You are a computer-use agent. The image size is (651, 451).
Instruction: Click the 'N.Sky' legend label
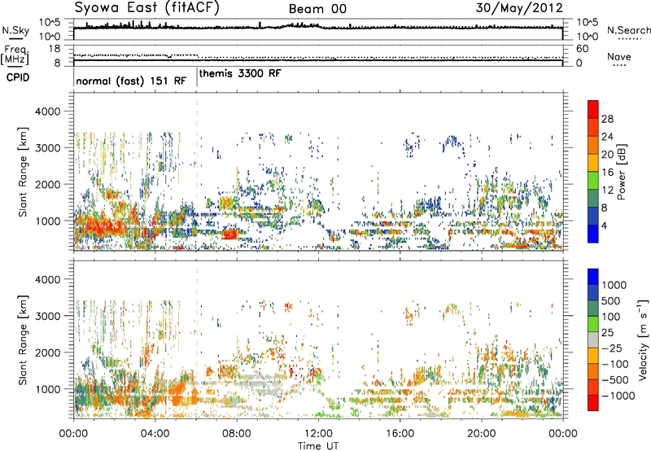tap(15, 31)
